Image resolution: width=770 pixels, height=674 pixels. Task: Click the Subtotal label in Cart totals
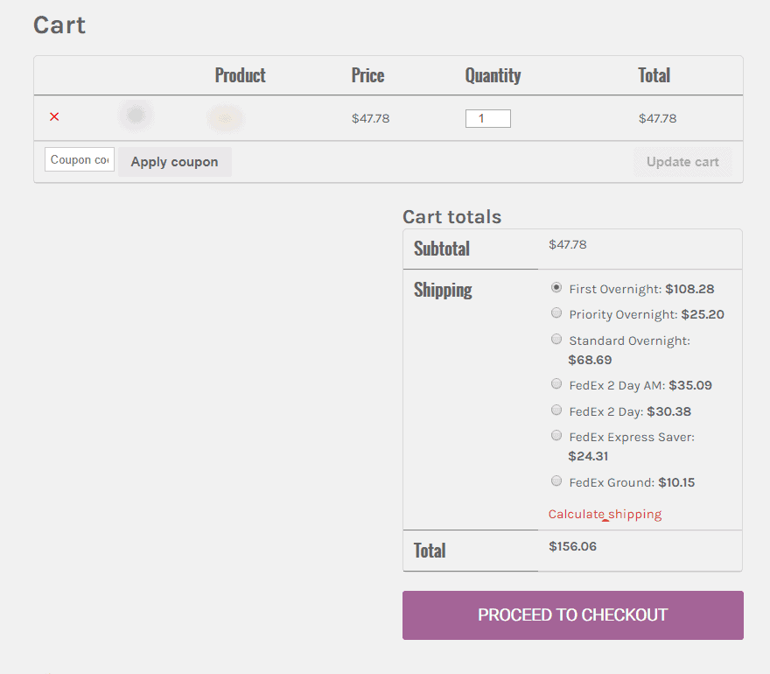click(x=442, y=249)
